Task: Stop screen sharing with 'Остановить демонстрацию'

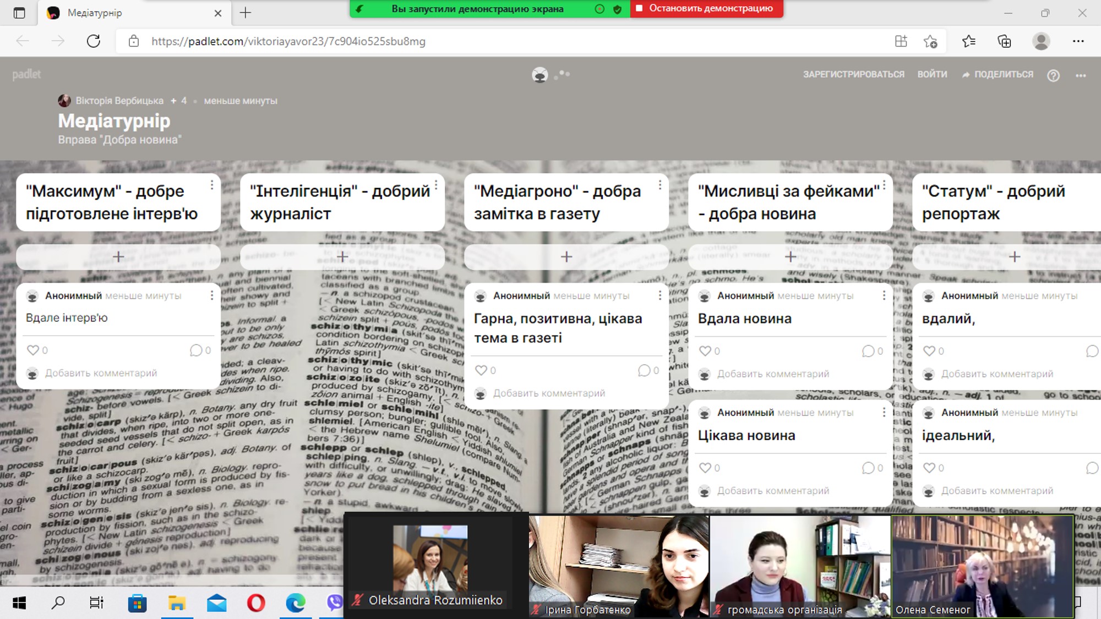Action: click(x=706, y=8)
